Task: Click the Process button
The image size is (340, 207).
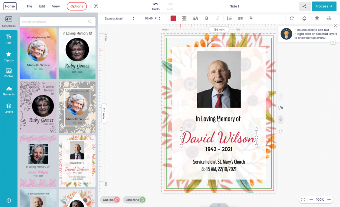Action: [324, 6]
